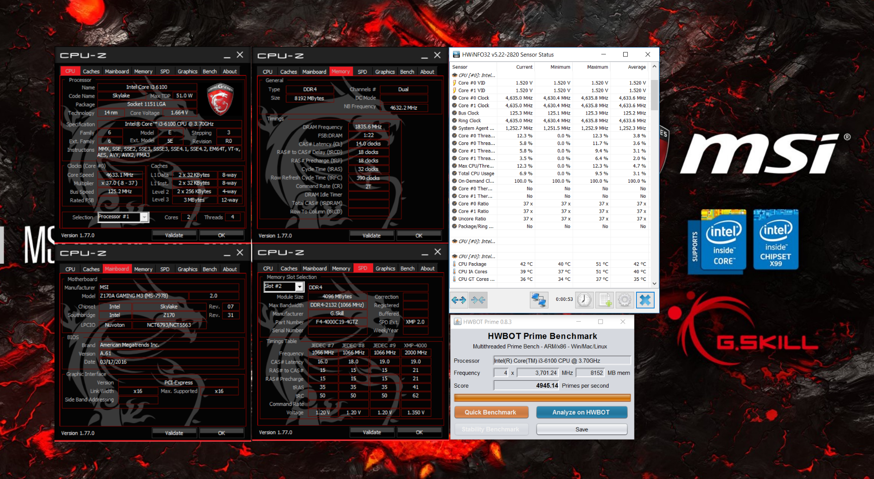
Task: Click the Save button in HWBOT Prime
Action: [x=581, y=429]
